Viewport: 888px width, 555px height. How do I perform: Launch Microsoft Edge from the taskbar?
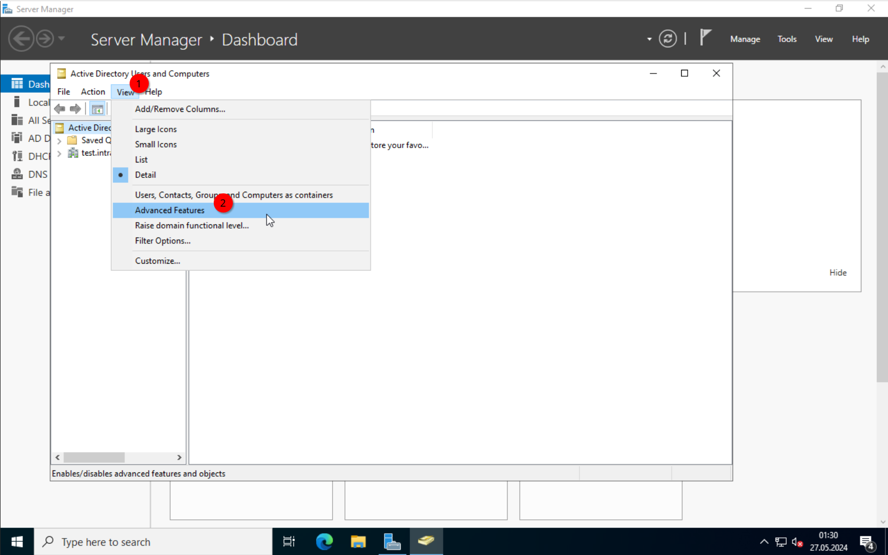(324, 542)
